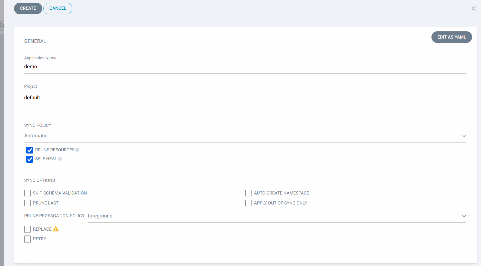Uncheck SELF HEAL checkbox
Viewport: 481px width, 266px height.
(30, 159)
